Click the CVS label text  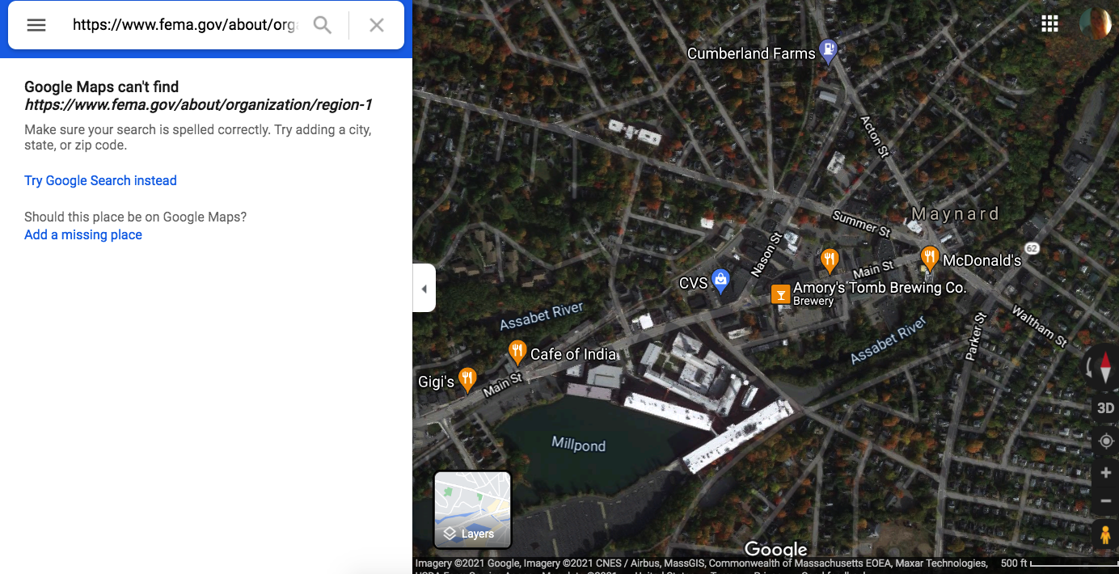point(693,283)
